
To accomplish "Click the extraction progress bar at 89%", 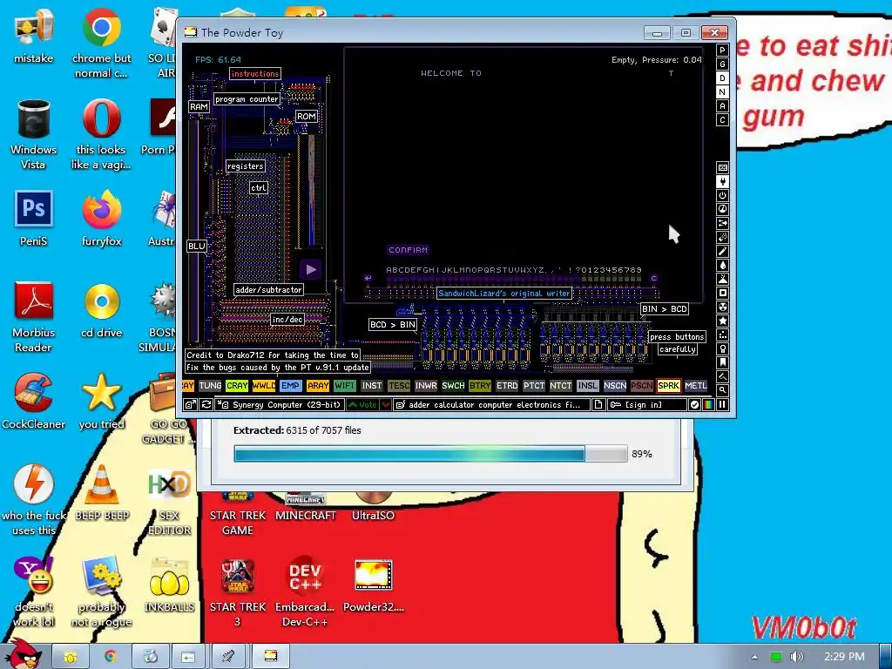I will pos(430,453).
